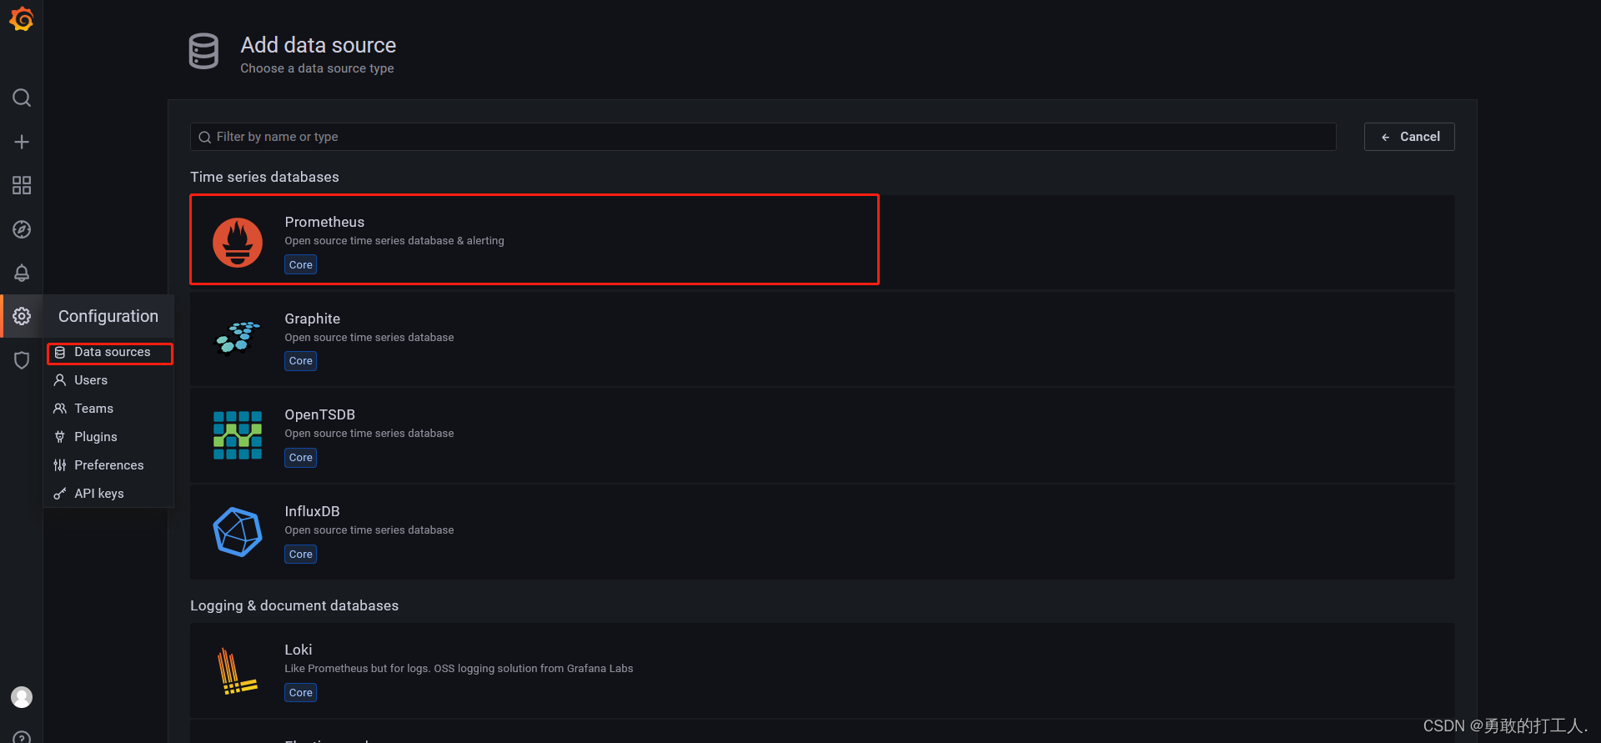1601x743 pixels.
Task: Open the Dashboards grid icon in sidebar
Action: (22, 185)
